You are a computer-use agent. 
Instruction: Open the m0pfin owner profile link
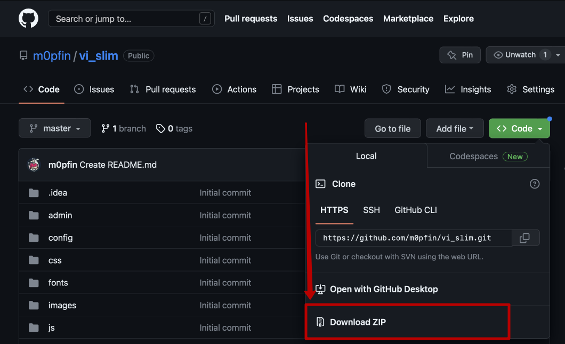coord(52,56)
